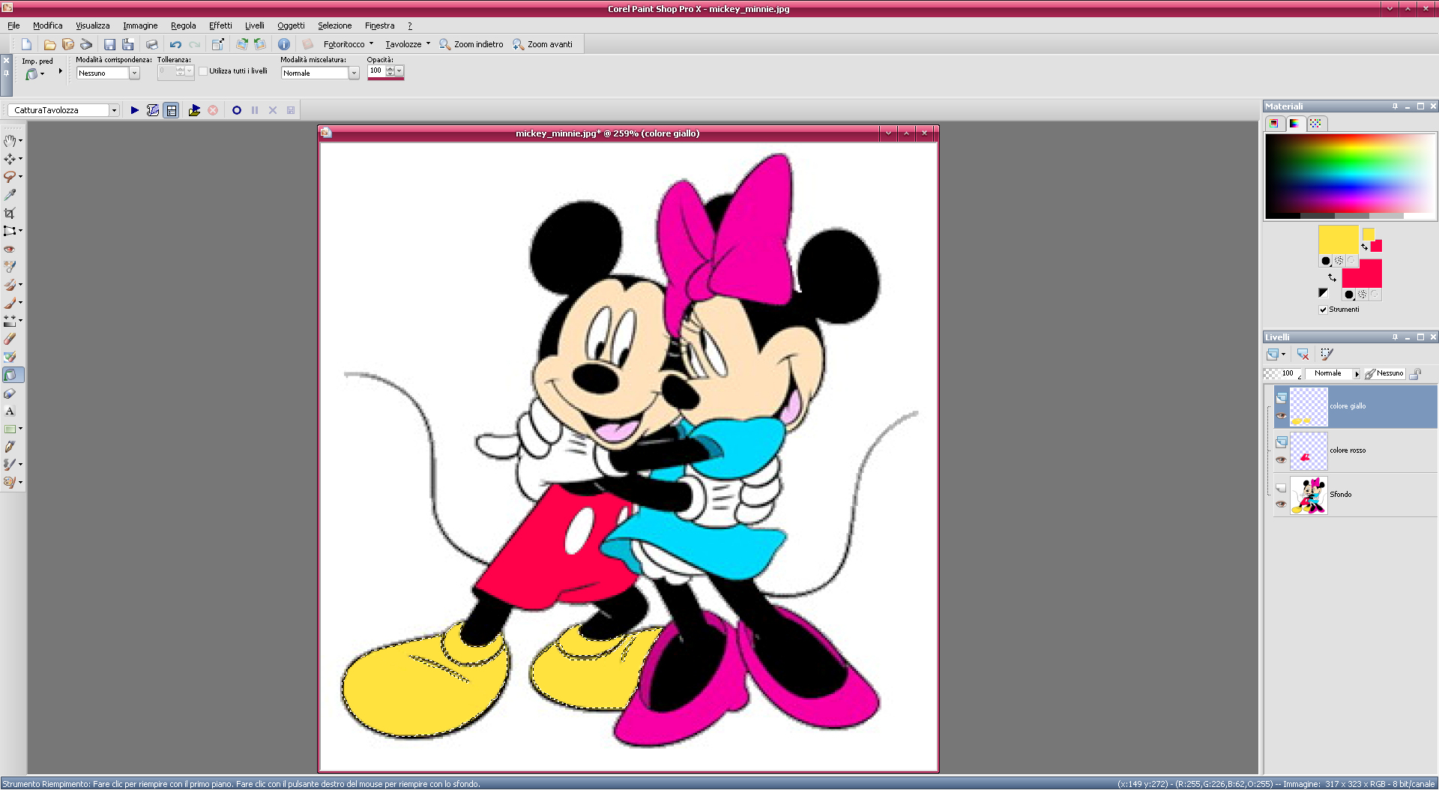Image resolution: width=1439 pixels, height=790 pixels.
Task: Select the Sfondo layer thumbnail
Action: pyautogui.click(x=1309, y=495)
